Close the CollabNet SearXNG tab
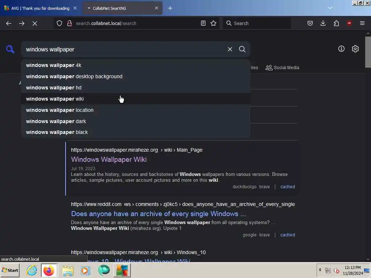 157,8
